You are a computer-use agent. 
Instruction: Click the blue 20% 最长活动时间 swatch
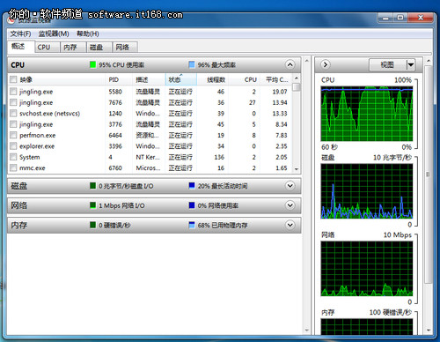pos(192,186)
